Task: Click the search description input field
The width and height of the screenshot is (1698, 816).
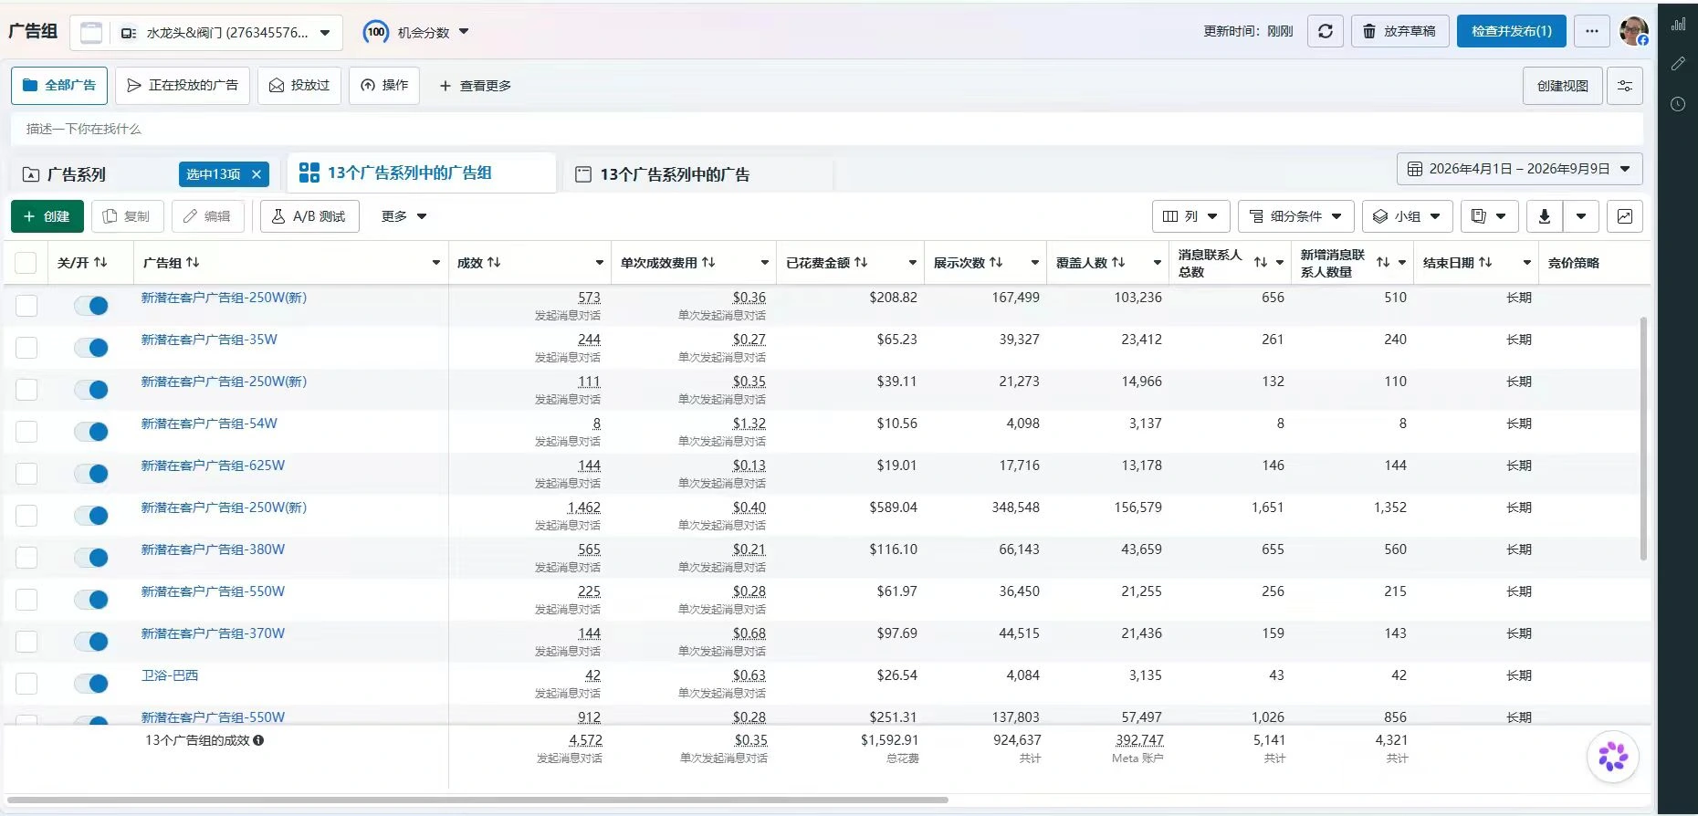Action: [x=826, y=129]
